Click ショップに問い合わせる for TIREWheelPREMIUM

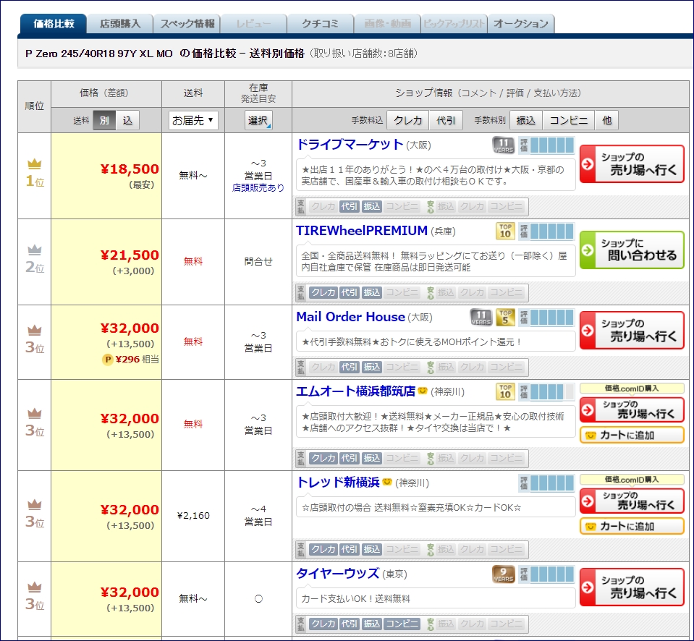(x=632, y=250)
